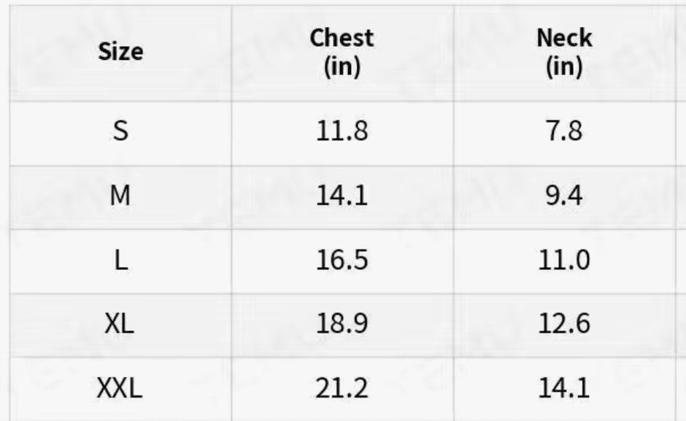The image size is (686, 421).
Task: Select the S size cell
Action: click(x=120, y=132)
